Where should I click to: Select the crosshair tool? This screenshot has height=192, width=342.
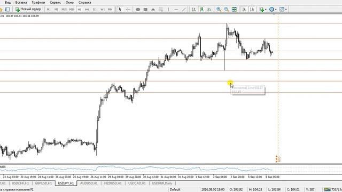coord(128,10)
